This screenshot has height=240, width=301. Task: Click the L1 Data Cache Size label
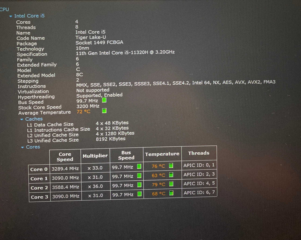click(x=50, y=124)
